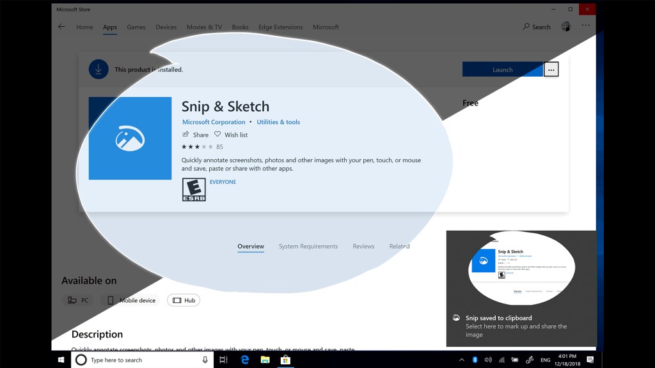655x368 pixels.
Task: Click the Share icon
Action: tap(186, 135)
